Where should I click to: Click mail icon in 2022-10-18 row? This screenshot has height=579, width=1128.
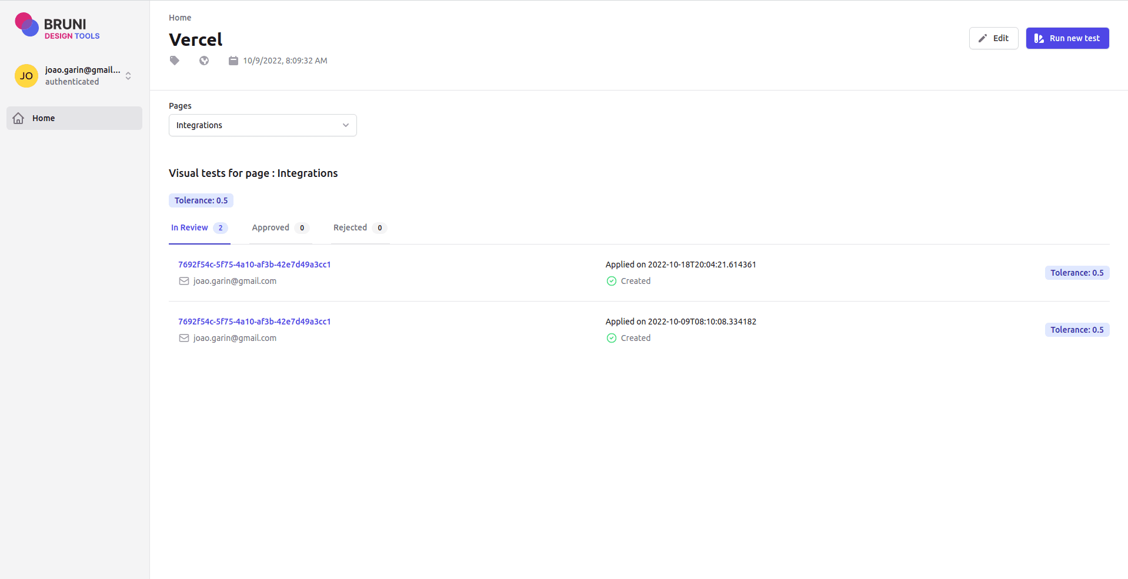(184, 281)
